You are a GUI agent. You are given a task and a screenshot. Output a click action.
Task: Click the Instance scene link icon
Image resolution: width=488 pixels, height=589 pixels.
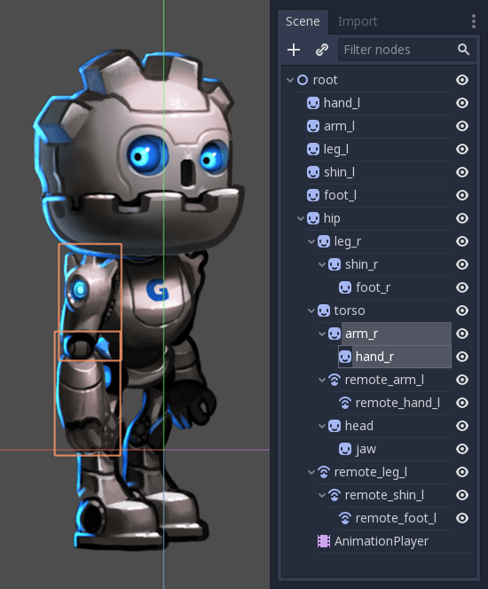(x=322, y=50)
